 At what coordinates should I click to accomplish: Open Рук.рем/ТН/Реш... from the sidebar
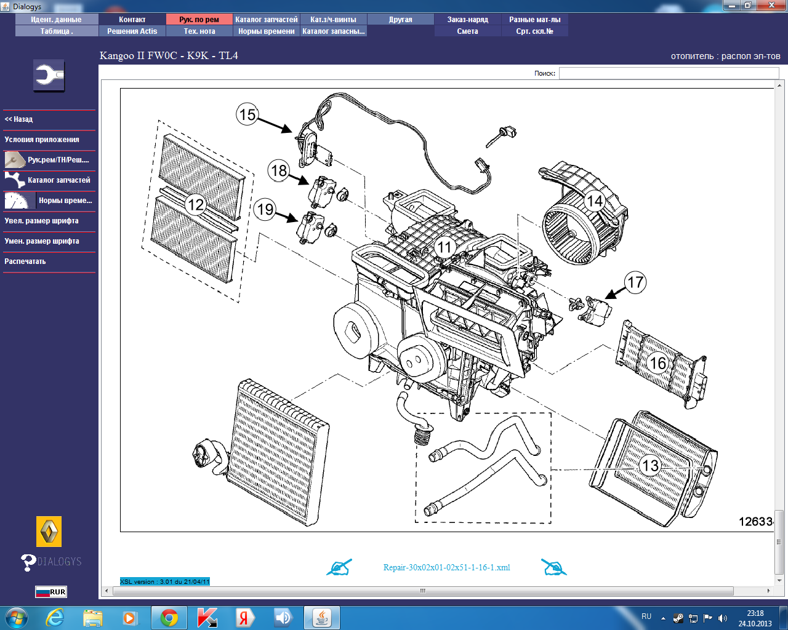tap(49, 160)
